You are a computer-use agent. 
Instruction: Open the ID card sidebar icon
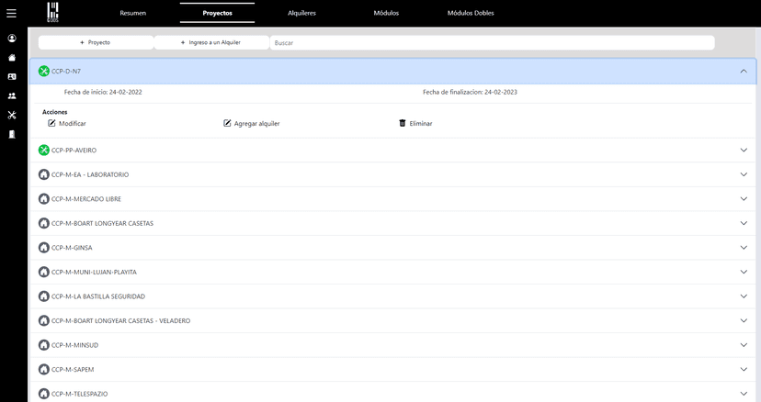(12, 76)
